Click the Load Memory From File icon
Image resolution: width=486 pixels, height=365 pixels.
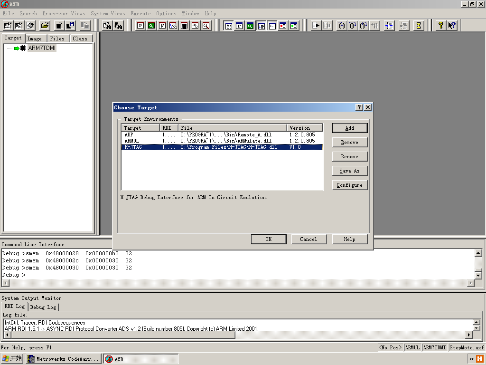coord(59,26)
